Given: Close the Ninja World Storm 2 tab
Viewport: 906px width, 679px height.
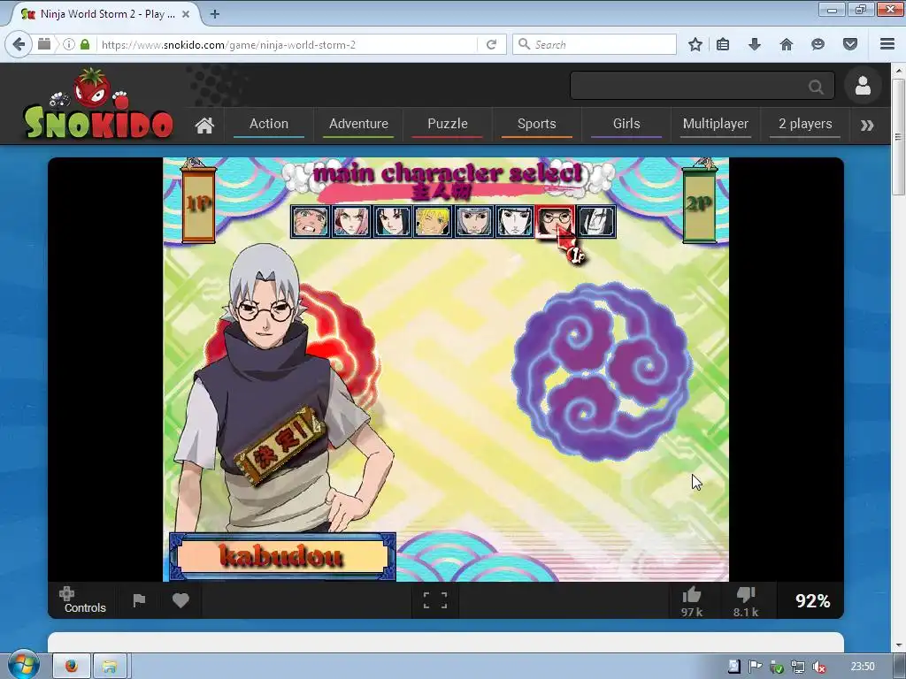Looking at the screenshot, I should click(x=186, y=14).
